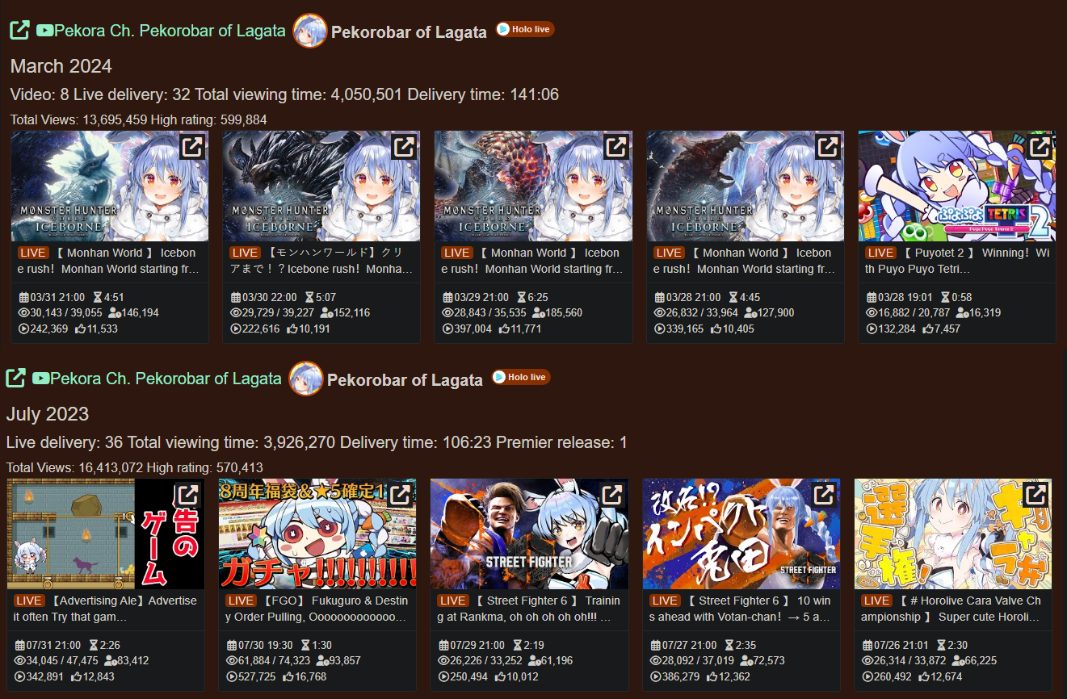Image resolution: width=1067 pixels, height=699 pixels.
Task: Click Holo live badge in July 2023 header
Action: coord(521,377)
